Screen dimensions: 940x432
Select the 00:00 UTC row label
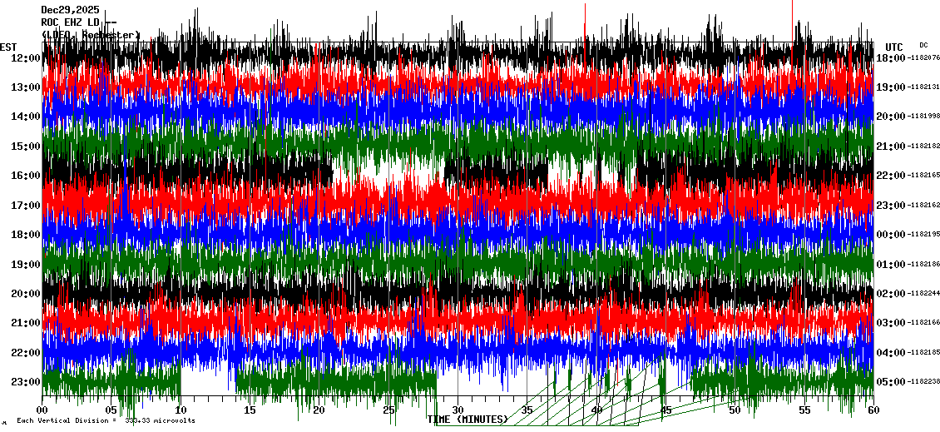pos(891,235)
